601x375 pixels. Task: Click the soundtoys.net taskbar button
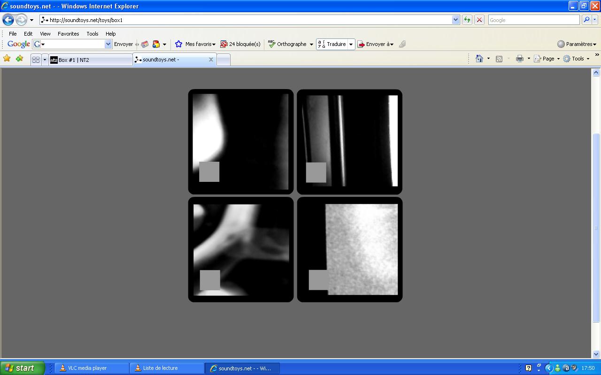click(x=243, y=368)
